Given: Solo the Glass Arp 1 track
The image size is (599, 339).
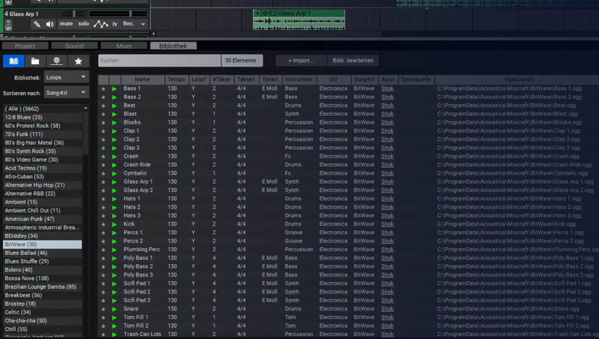Looking at the screenshot, I should point(84,24).
